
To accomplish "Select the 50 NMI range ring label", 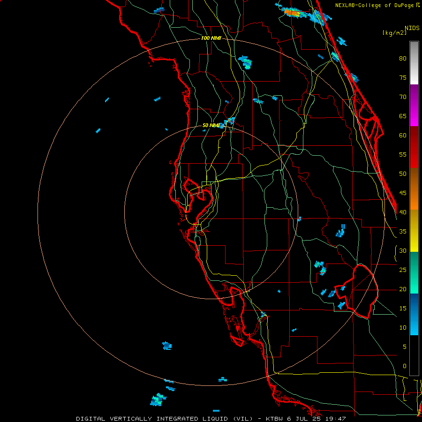I will click(x=211, y=125).
